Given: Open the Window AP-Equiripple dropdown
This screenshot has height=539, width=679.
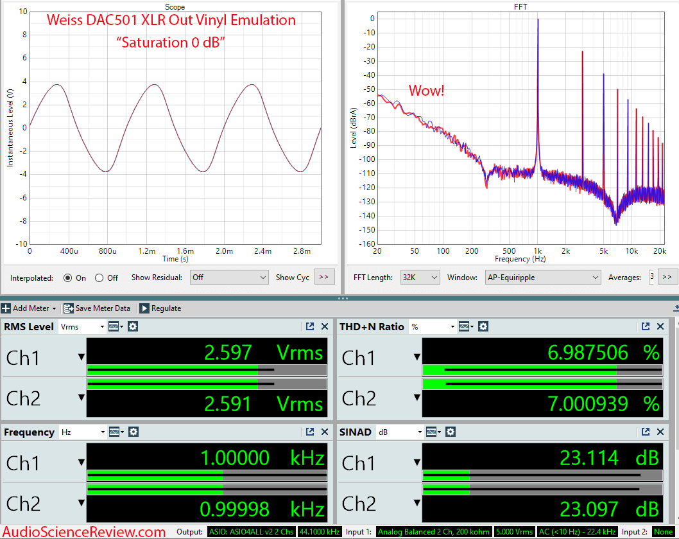Looking at the screenshot, I should (543, 278).
